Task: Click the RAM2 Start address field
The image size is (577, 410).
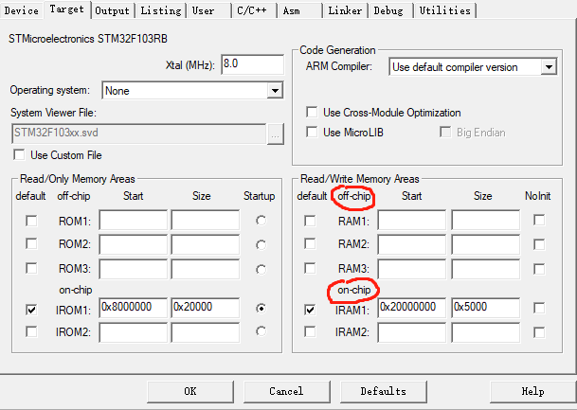Action: [x=412, y=244]
